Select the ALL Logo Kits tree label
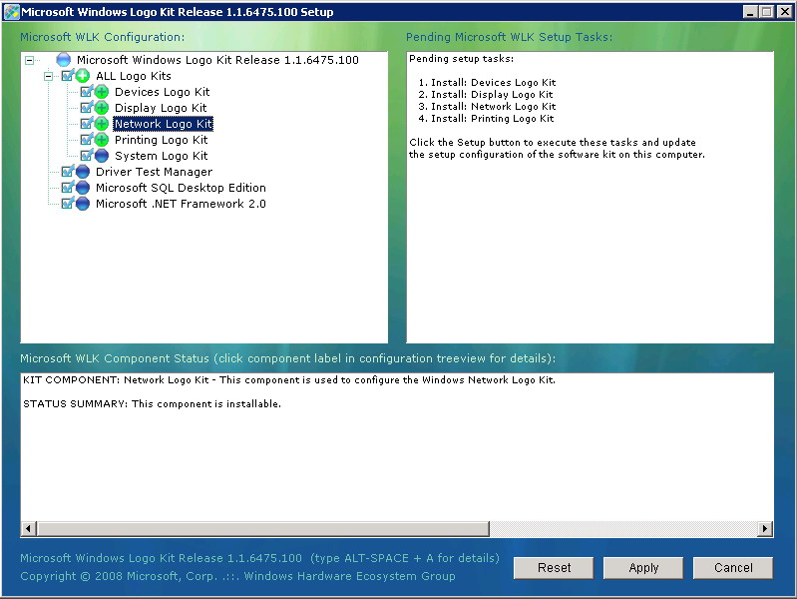The image size is (797, 599). coord(134,76)
